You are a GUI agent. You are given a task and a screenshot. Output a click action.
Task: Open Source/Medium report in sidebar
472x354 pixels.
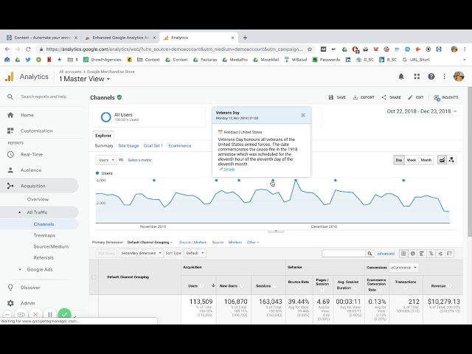[51, 246]
